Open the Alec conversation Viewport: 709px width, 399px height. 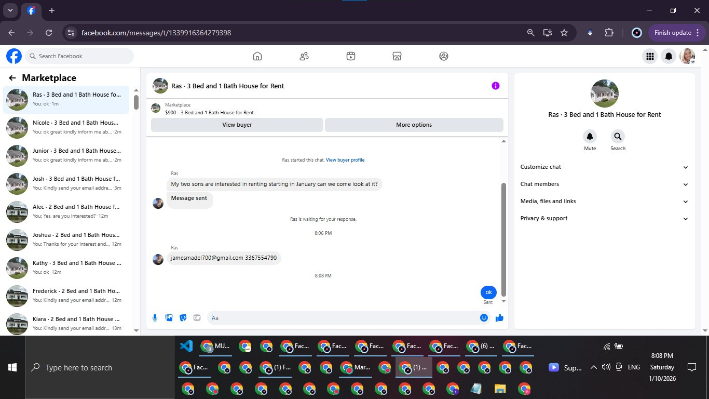coord(66,211)
